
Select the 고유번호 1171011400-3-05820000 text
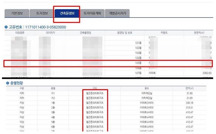click(x=37, y=27)
